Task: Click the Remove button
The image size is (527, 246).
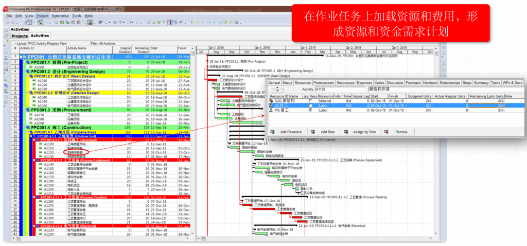Action: point(399,132)
